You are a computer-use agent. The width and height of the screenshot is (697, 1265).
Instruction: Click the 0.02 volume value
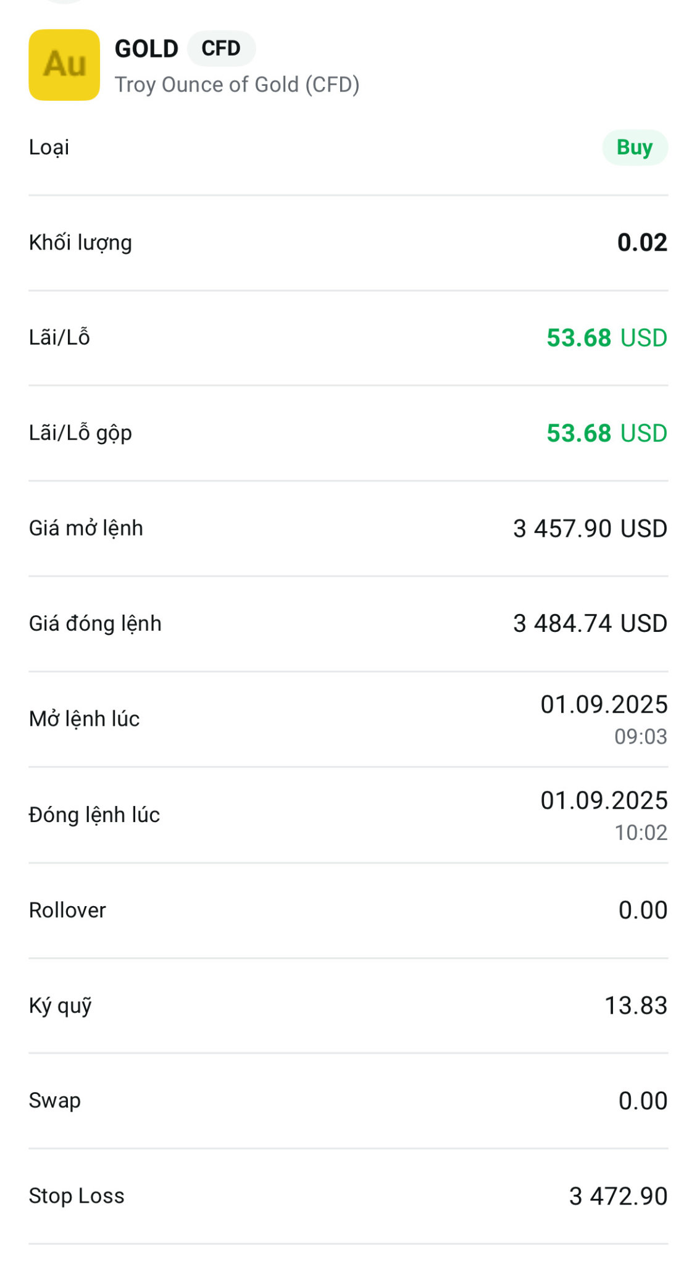[x=642, y=243]
